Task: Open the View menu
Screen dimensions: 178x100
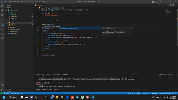Action: tap(23, 2)
